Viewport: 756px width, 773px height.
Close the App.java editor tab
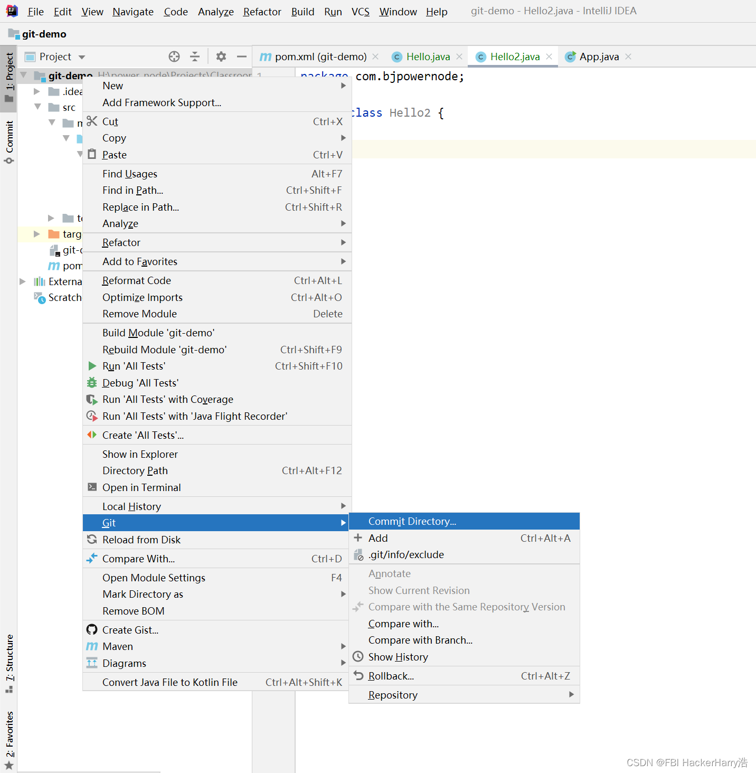click(628, 56)
